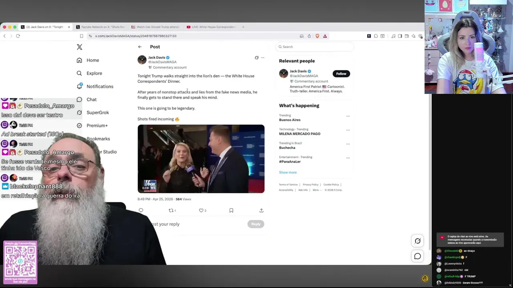Open the more options menu on post
The image size is (513, 288).
pyautogui.click(x=263, y=58)
